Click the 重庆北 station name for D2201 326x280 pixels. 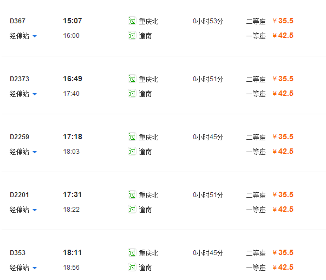tap(149, 195)
